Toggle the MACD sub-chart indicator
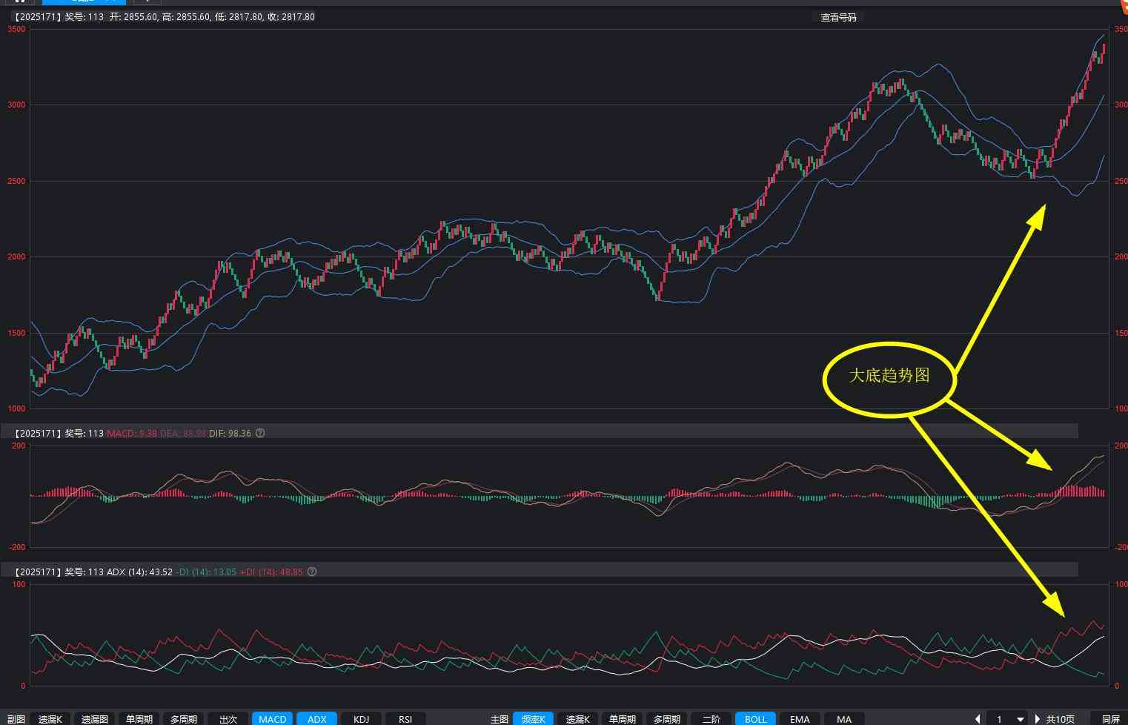1128x725 pixels. pos(272,718)
